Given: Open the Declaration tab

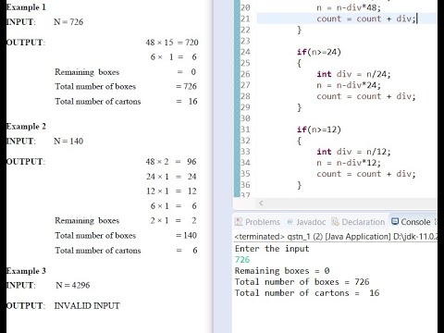Looking at the screenshot, I should (358, 222).
